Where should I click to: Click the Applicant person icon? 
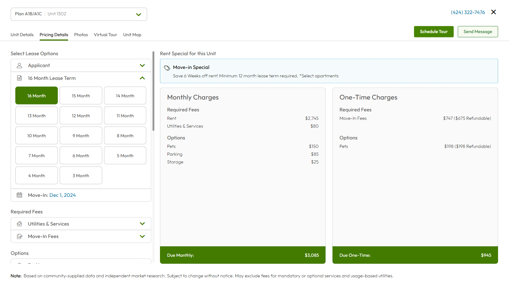coord(19,66)
